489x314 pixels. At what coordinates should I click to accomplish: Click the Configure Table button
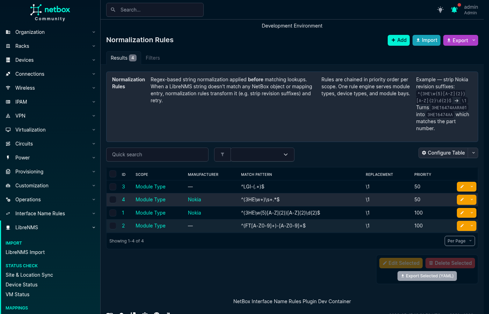click(x=444, y=153)
